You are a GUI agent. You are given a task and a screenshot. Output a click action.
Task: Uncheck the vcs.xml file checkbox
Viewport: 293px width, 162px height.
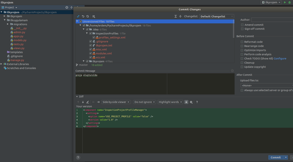pos(90,57)
